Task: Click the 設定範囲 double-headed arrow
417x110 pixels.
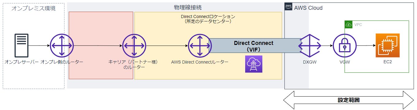Action: [x=348, y=100]
